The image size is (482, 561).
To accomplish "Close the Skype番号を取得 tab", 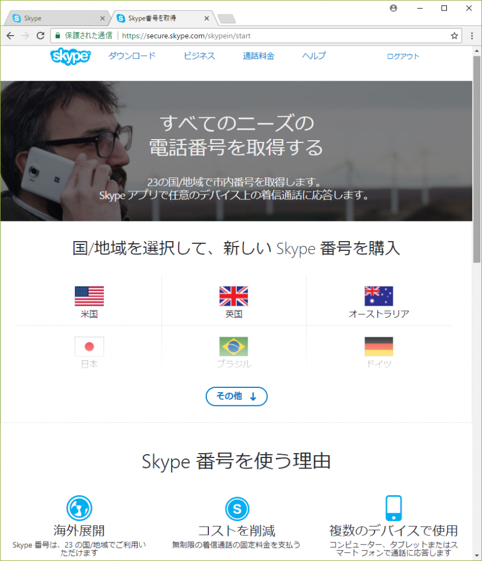I will (207, 18).
